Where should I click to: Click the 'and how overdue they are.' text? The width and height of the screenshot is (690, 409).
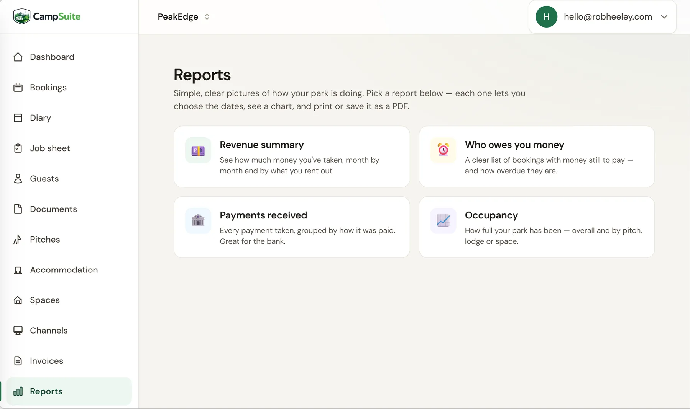tap(511, 171)
